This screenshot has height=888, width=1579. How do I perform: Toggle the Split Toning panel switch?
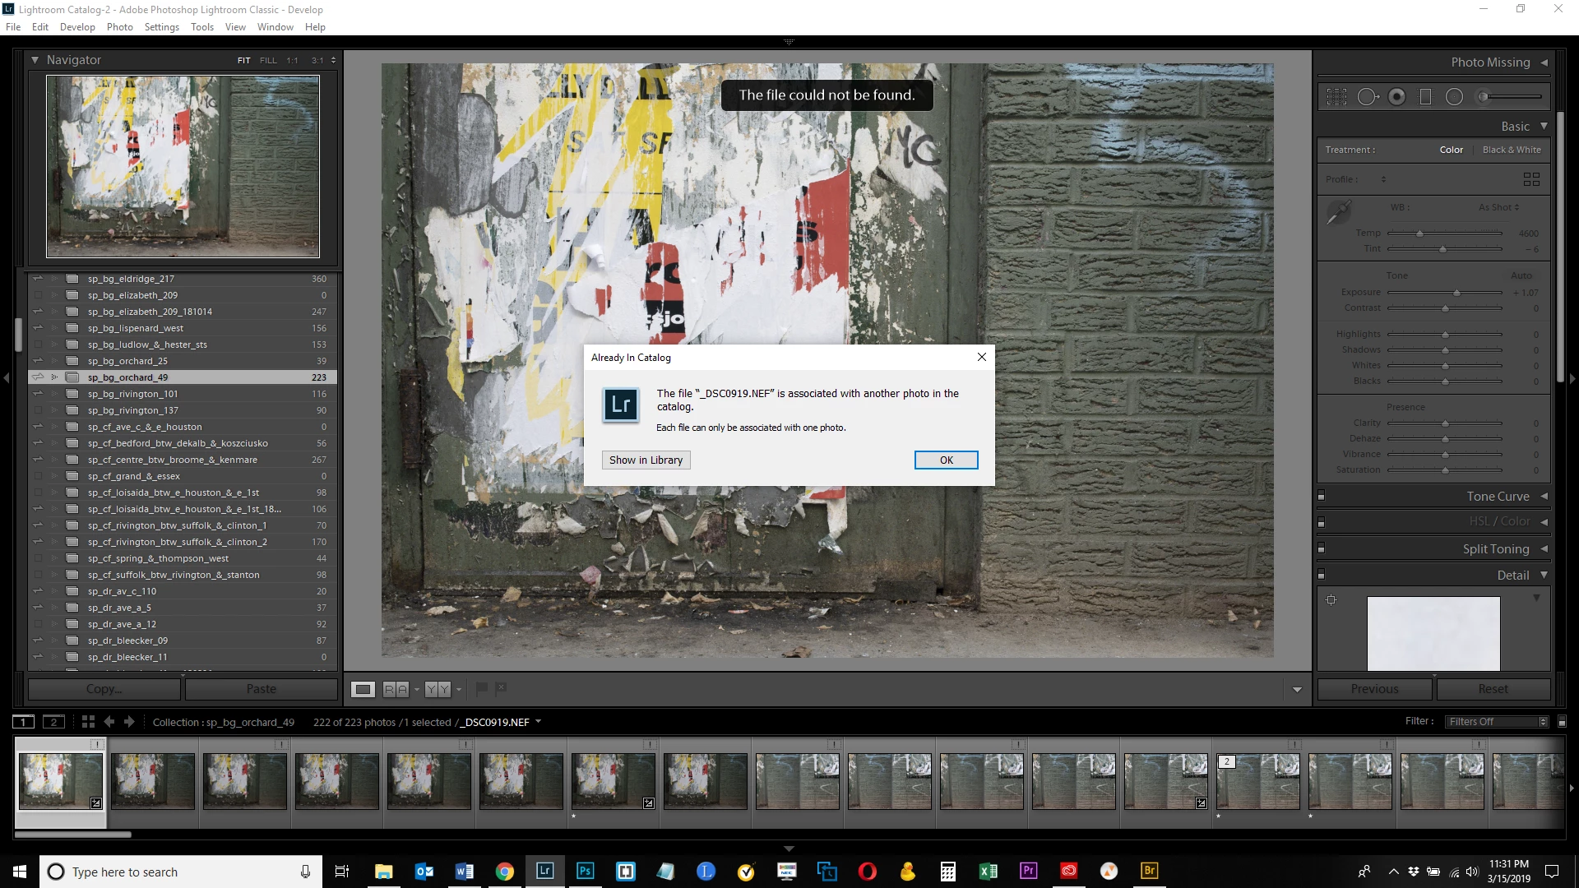(x=1322, y=549)
